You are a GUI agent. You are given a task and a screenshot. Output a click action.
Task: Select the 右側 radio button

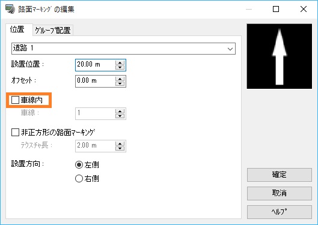(79, 179)
